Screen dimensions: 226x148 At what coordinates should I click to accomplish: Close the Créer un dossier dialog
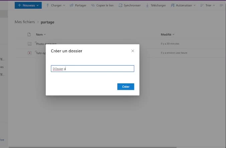click(133, 51)
